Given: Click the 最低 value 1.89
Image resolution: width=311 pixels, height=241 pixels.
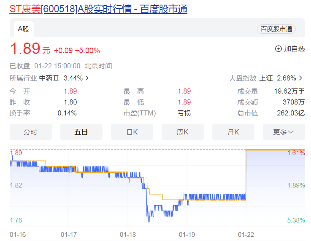Looking at the screenshot, I should (184, 102).
